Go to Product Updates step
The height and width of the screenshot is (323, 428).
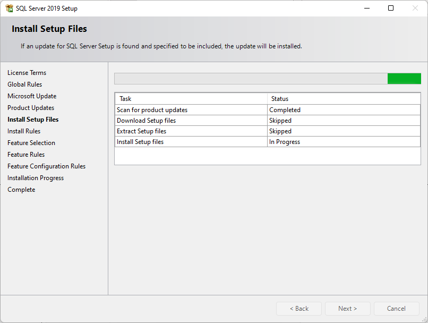31,108
